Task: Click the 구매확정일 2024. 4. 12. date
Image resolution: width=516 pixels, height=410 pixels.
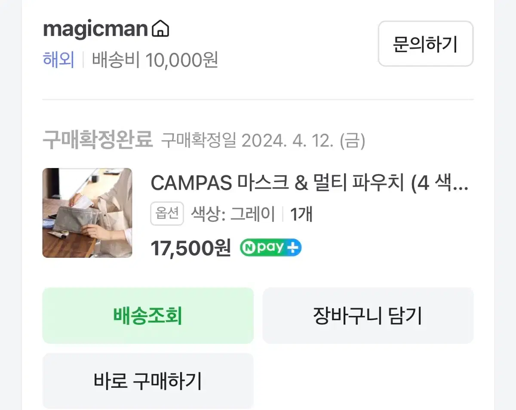Action: [263, 141]
